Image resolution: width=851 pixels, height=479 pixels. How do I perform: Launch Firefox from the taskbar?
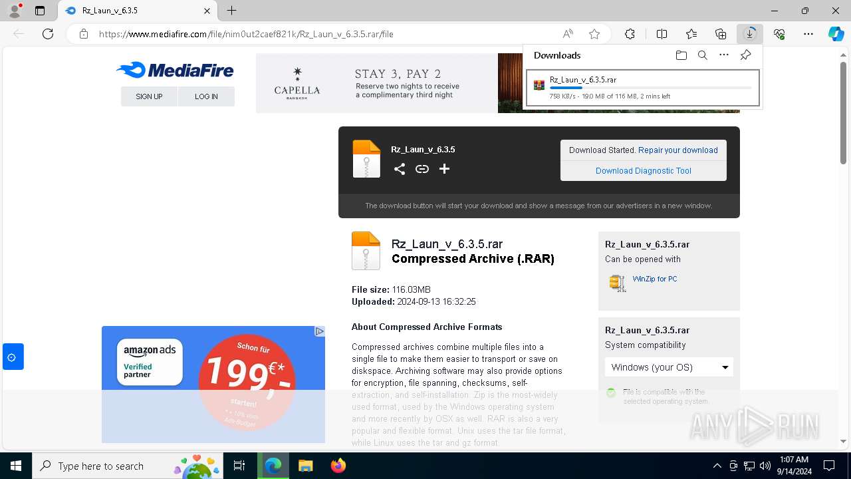(x=338, y=466)
